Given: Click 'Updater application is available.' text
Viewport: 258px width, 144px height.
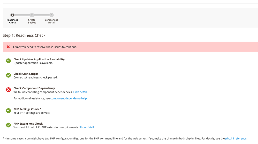Looking at the screenshot, I should [x=33, y=63].
